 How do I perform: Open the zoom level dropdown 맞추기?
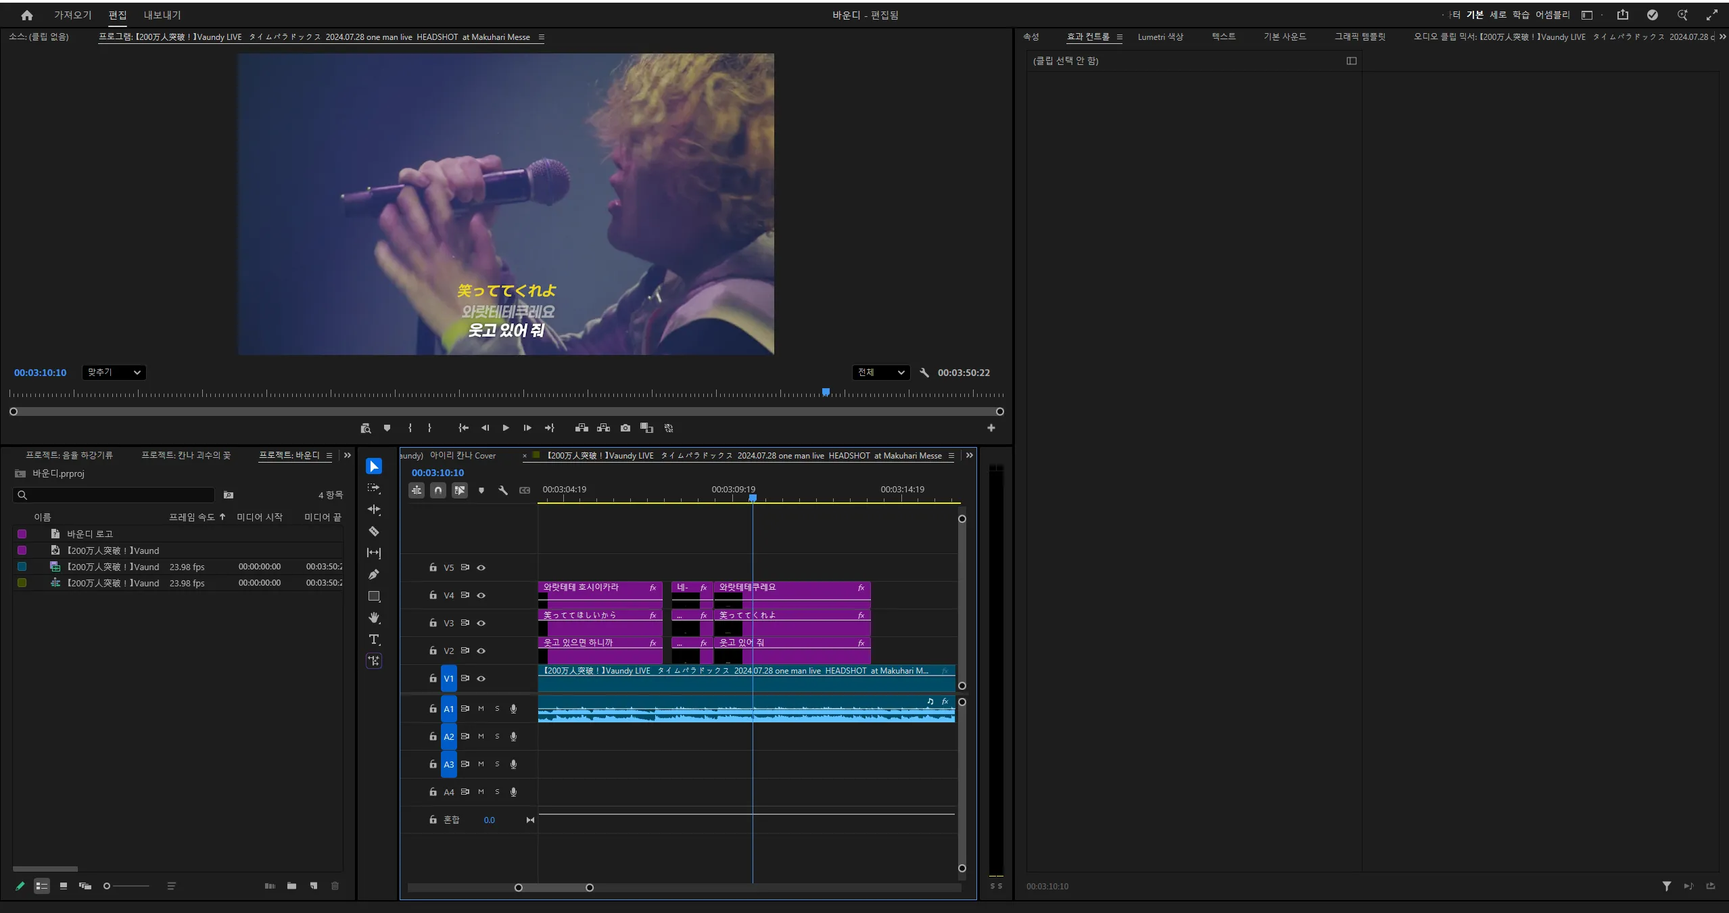pyautogui.click(x=114, y=373)
